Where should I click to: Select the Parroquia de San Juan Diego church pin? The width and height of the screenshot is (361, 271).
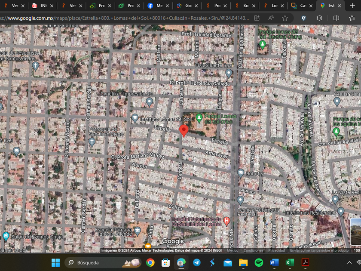(92, 142)
